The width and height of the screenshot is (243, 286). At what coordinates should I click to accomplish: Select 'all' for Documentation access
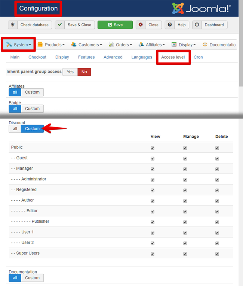click(x=15, y=278)
